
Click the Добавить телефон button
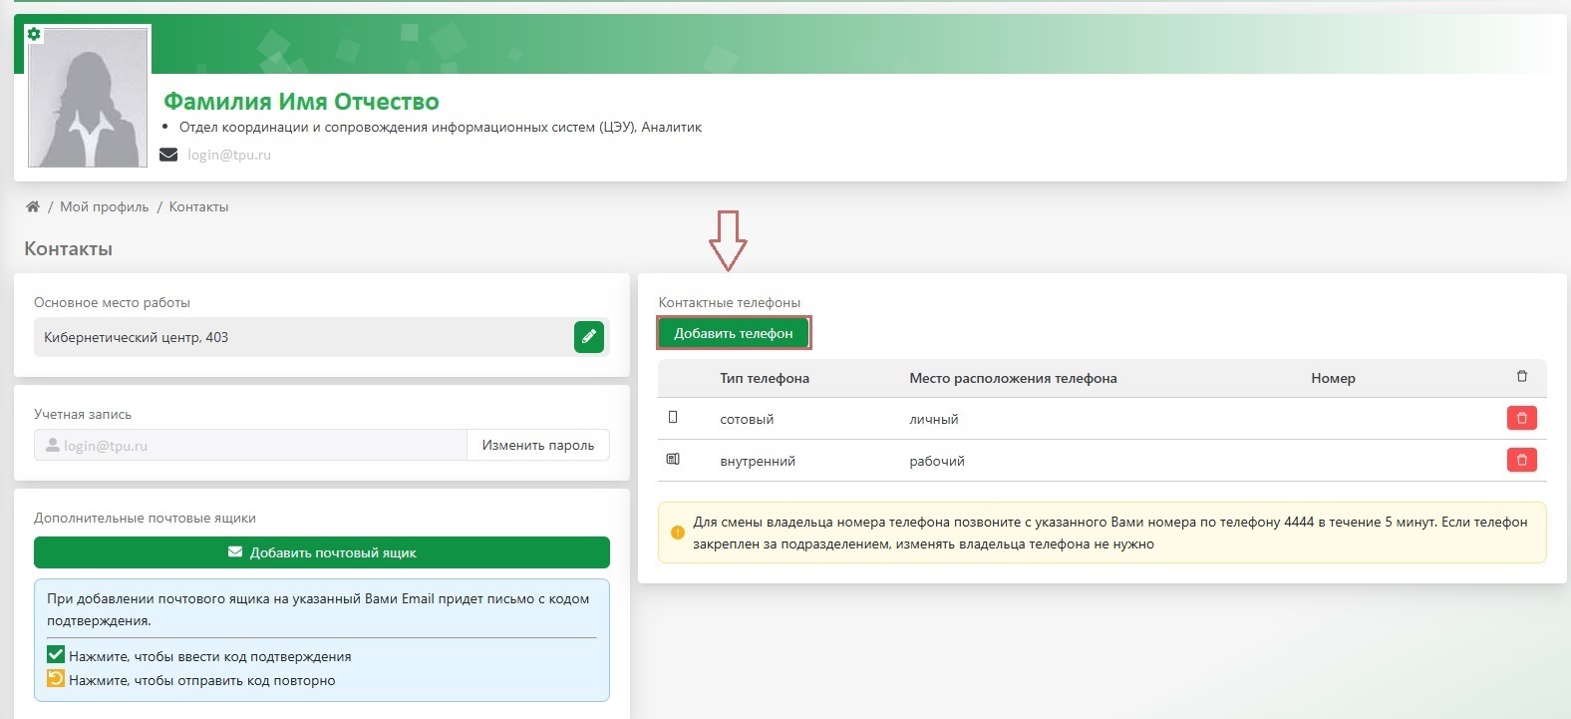click(734, 333)
